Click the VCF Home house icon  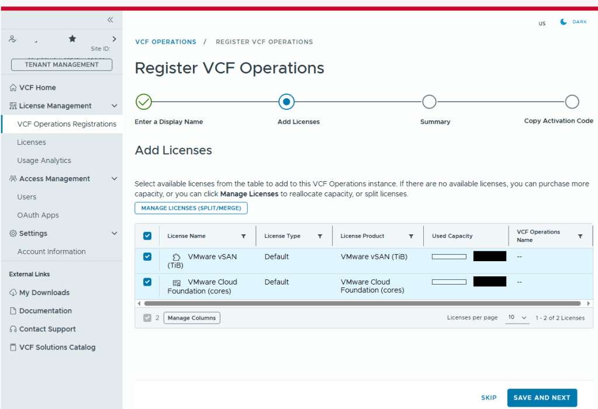click(x=13, y=88)
